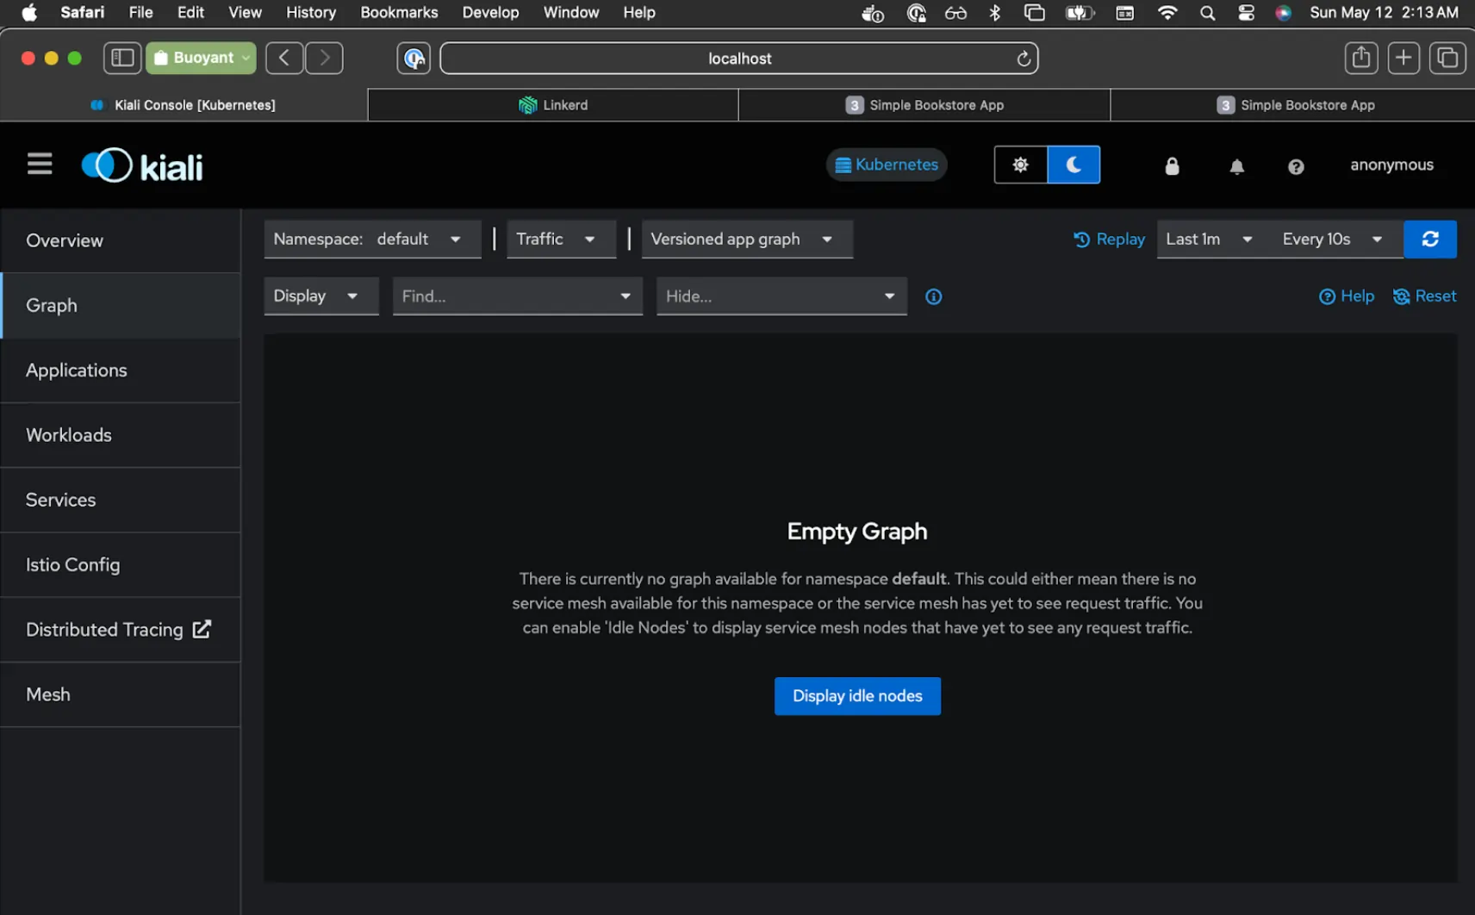Open the help question mark icon in header
The image size is (1475, 915).
(1296, 166)
